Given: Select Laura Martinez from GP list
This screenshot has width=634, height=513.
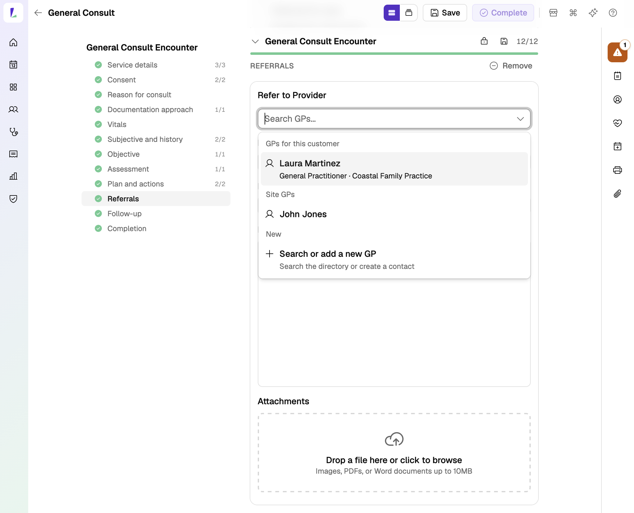Looking at the screenshot, I should [394, 169].
